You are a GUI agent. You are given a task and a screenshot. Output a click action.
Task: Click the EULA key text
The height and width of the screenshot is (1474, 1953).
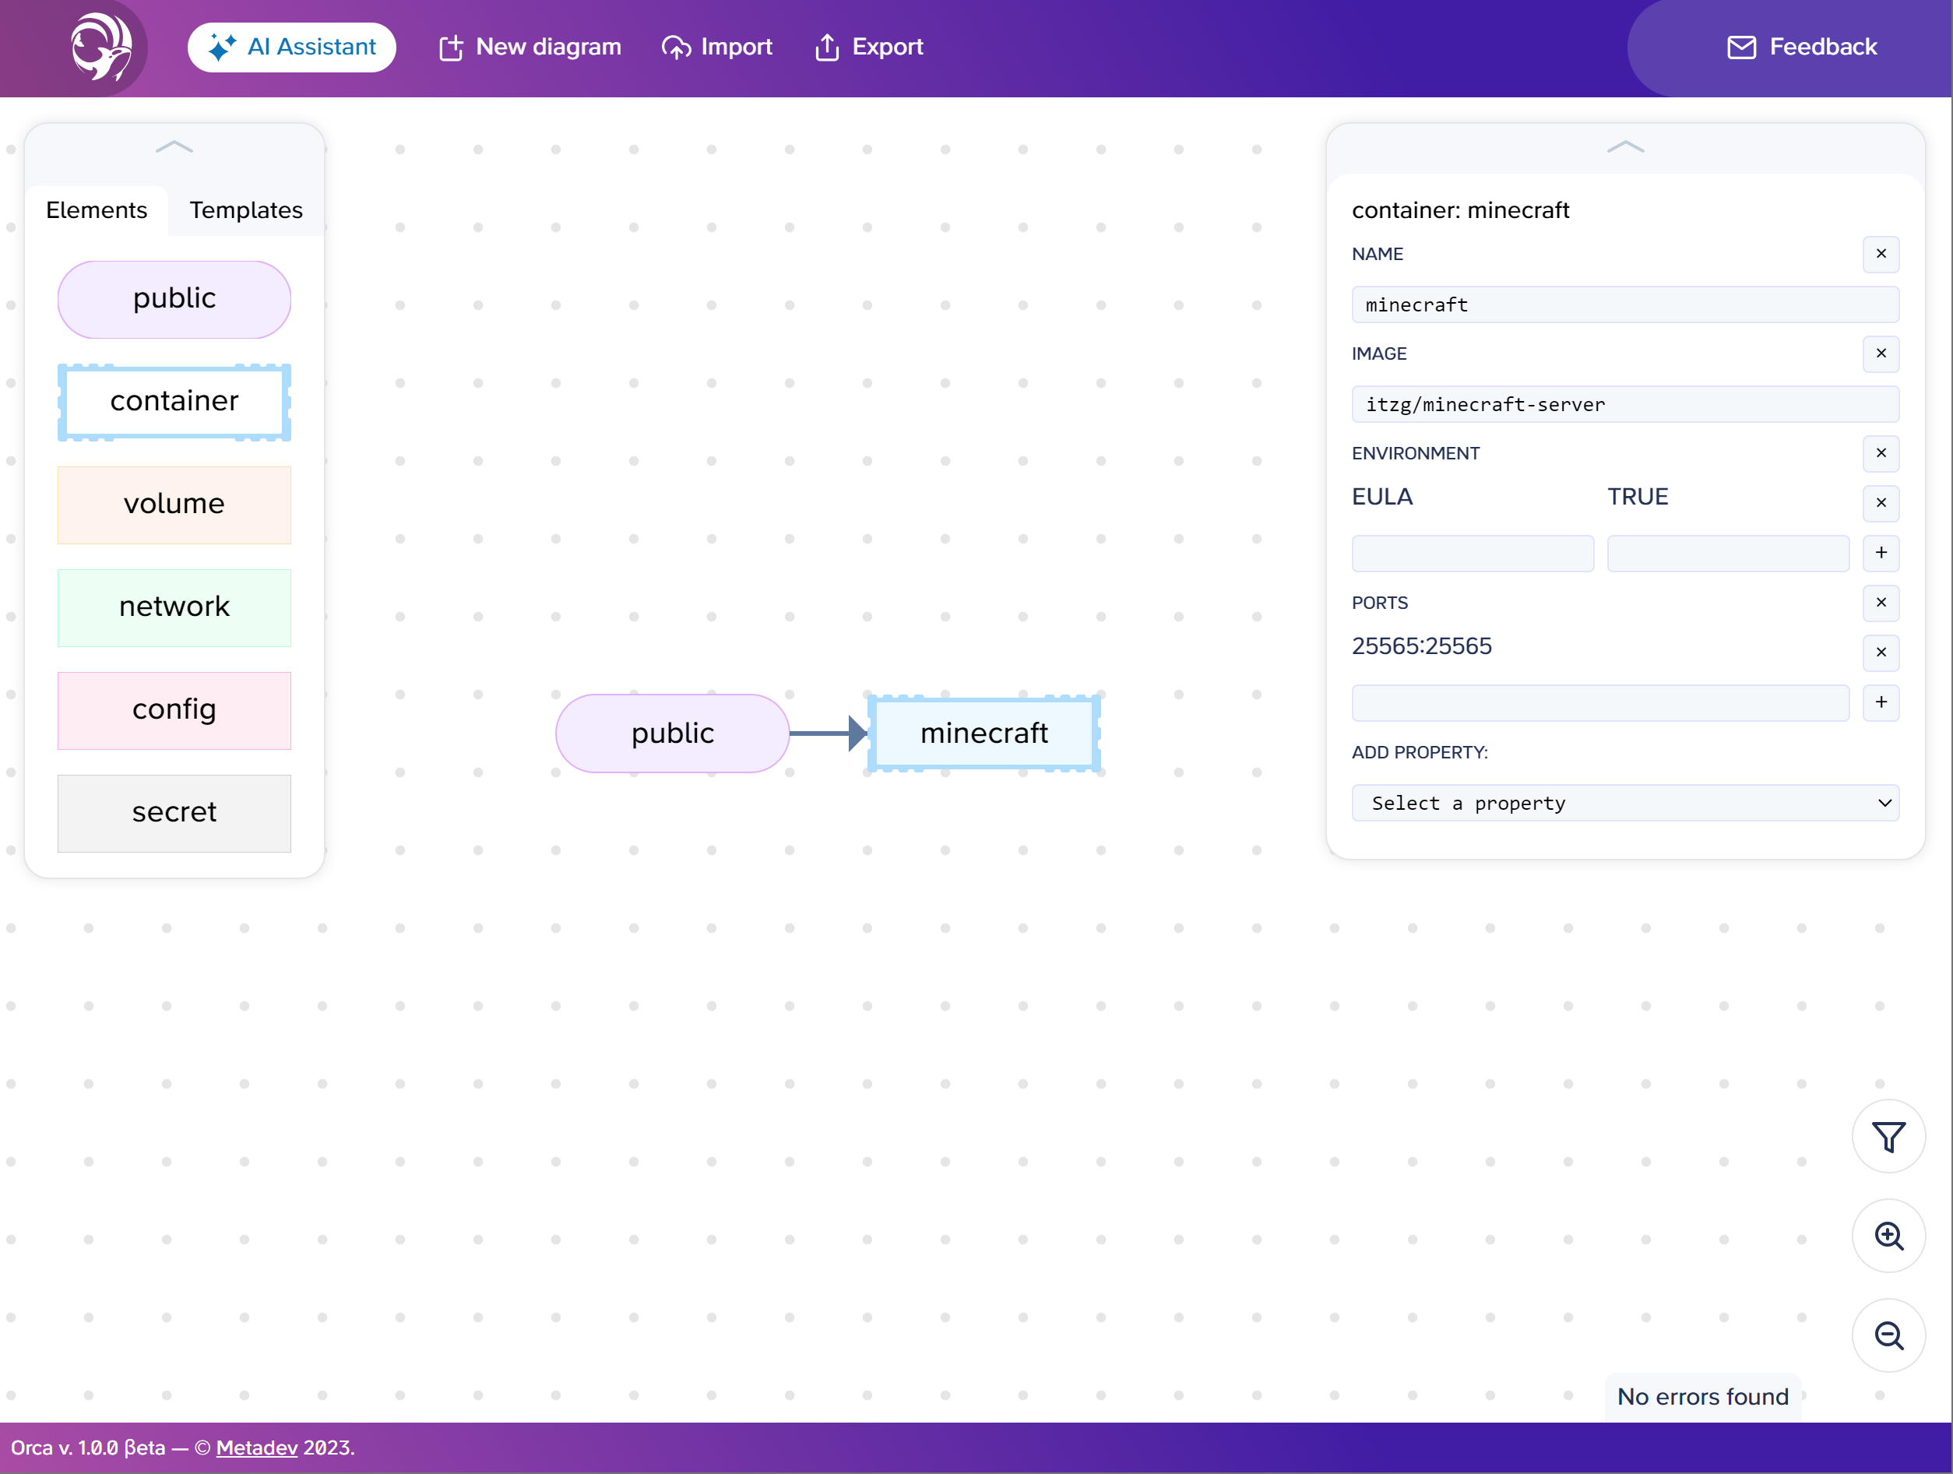pos(1383,497)
